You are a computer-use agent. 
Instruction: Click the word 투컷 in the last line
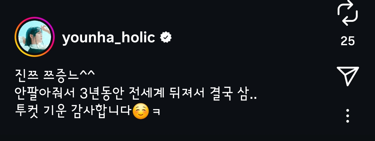coord(27,112)
